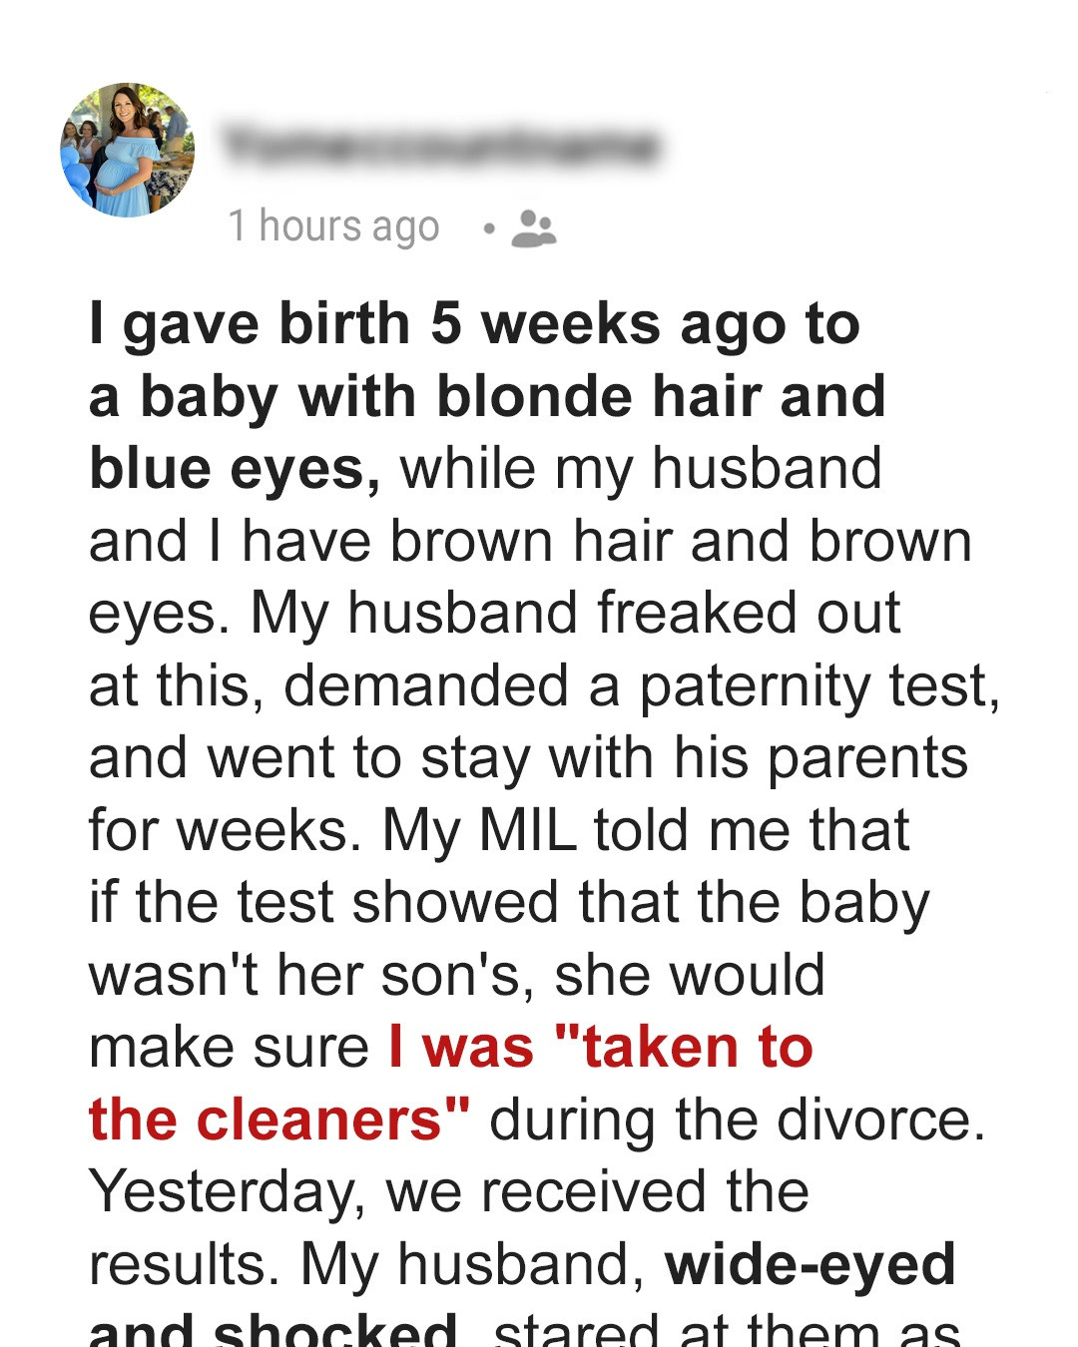Click the word 'divorce' in the post text
Viewport: 1078px width, 1347px height.
[878, 1118]
